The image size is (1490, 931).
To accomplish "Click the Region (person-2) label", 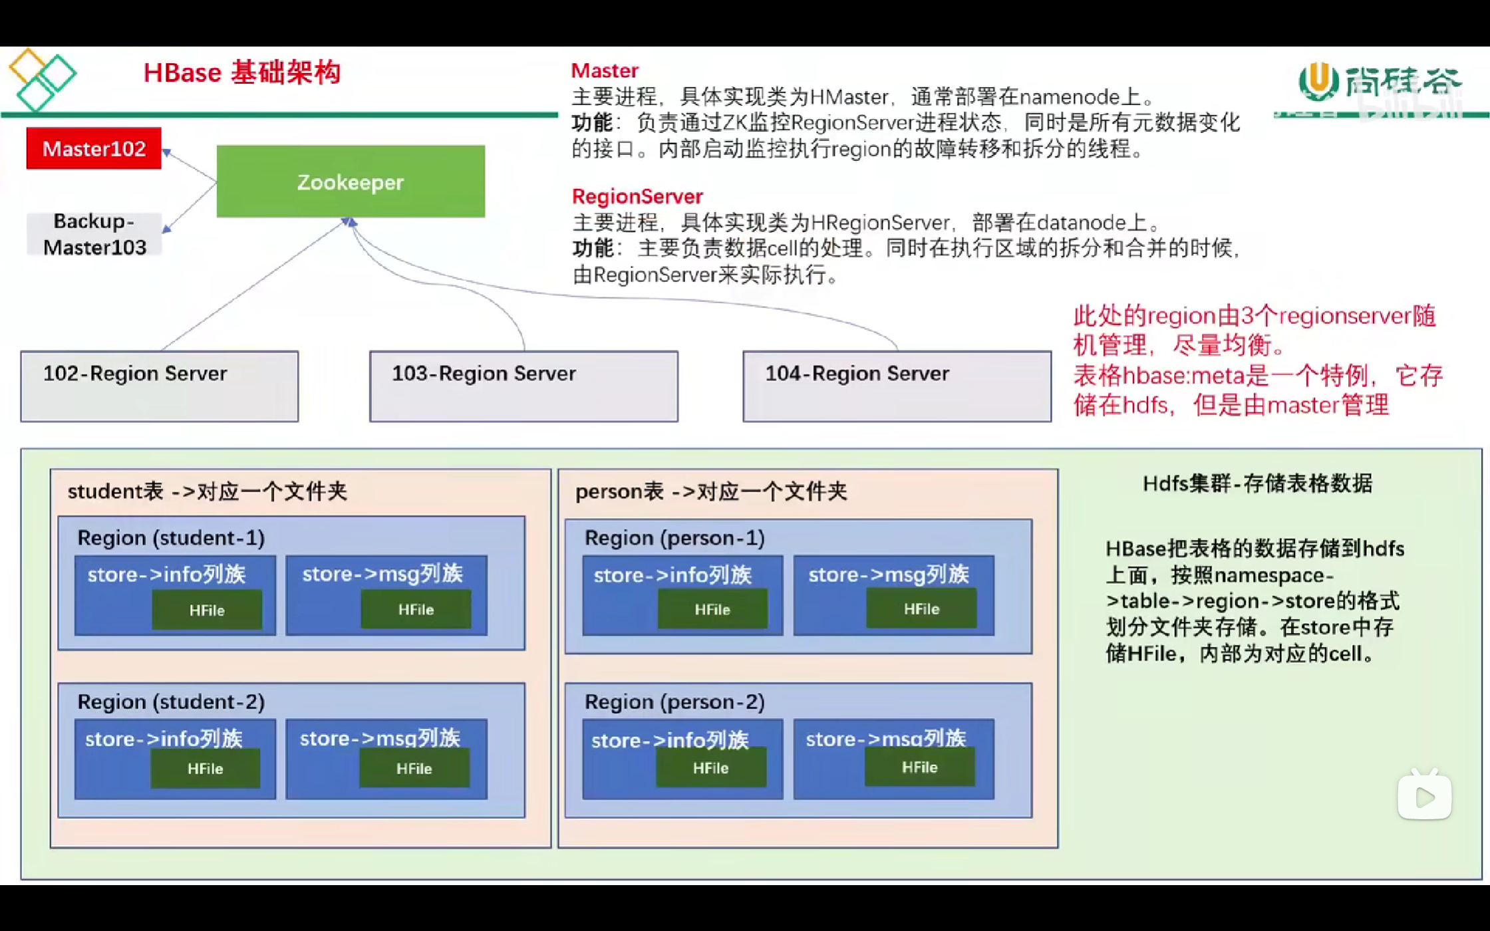I will (674, 702).
